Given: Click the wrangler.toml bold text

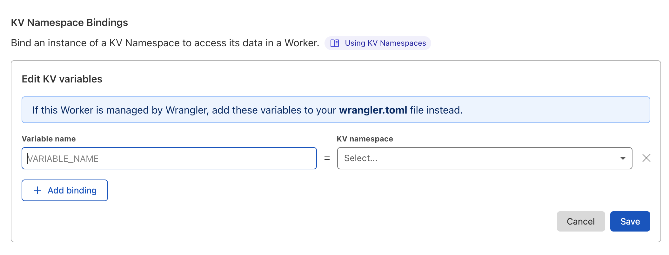Looking at the screenshot, I should pos(373,110).
